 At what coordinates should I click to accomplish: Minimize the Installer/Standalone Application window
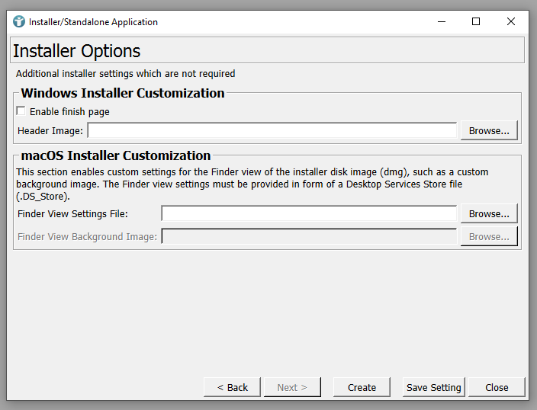click(441, 22)
